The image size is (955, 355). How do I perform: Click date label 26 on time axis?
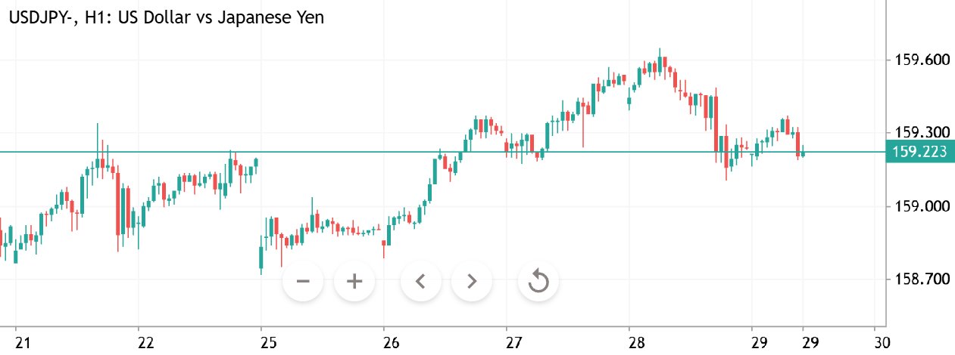(x=391, y=343)
